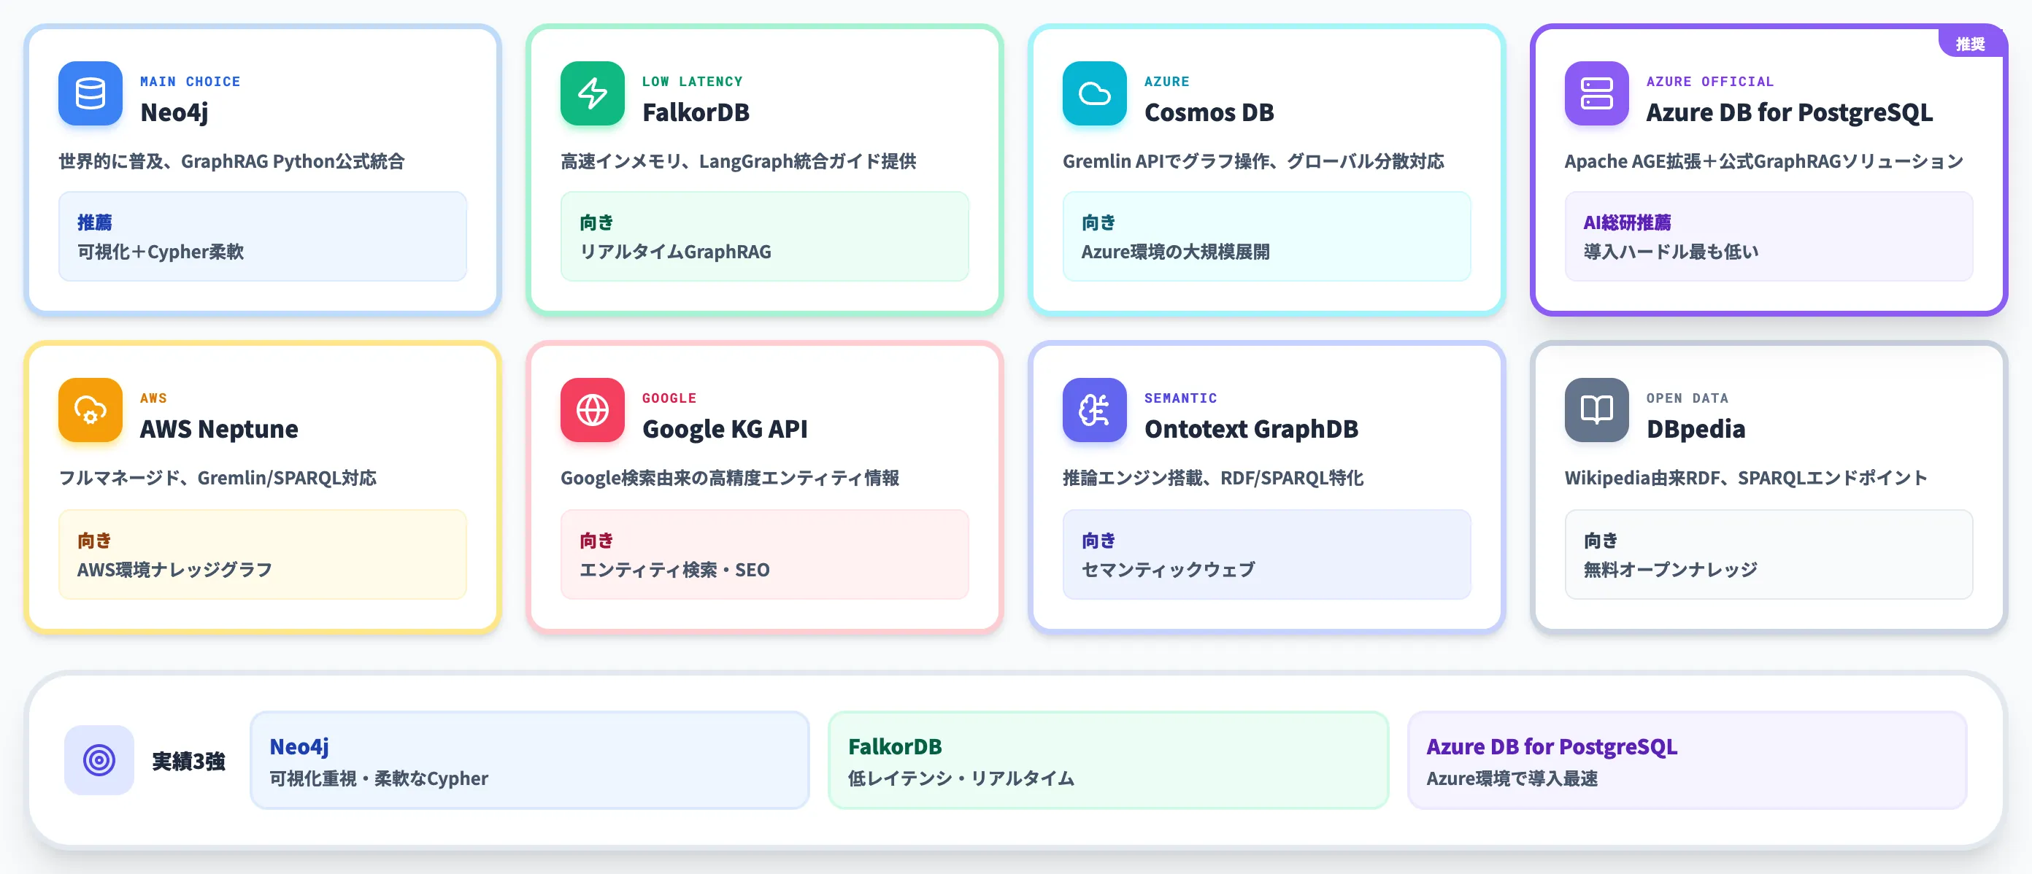
Task: Click the red Google KG API globe icon
Action: pos(593,409)
